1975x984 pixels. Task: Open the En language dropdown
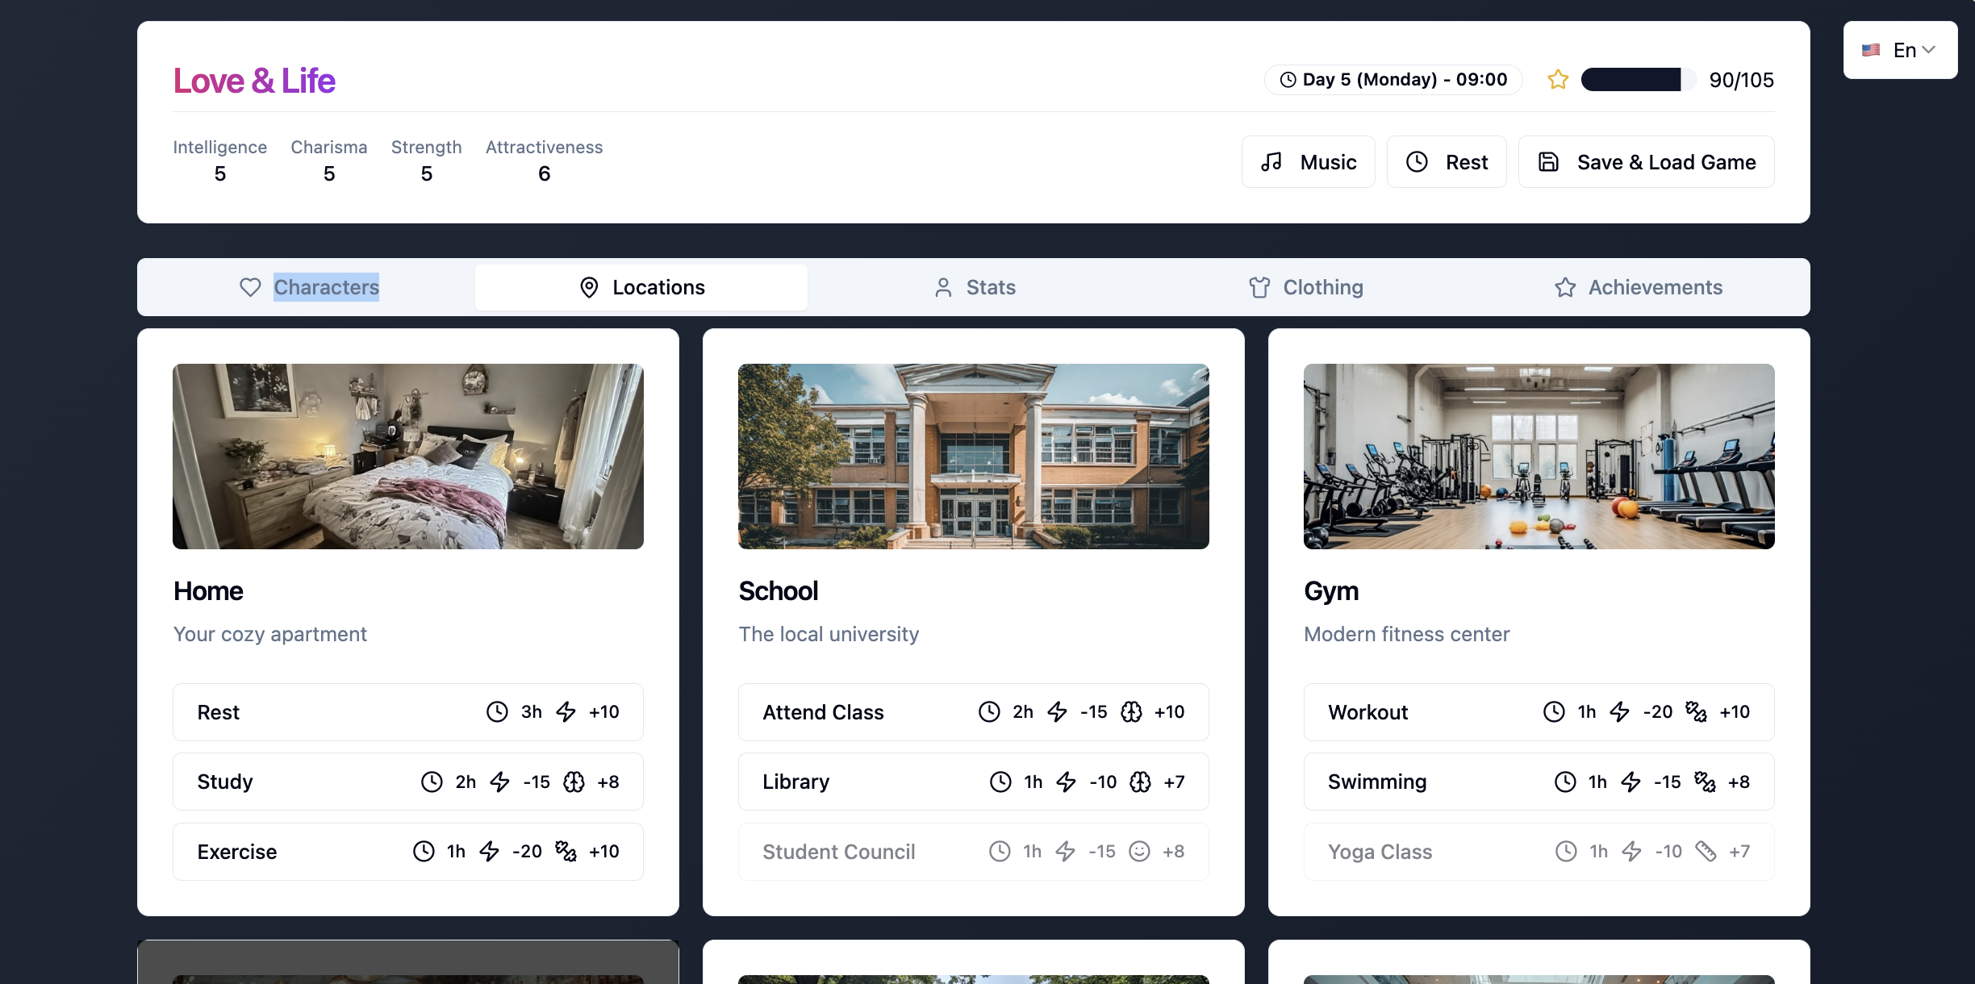(1900, 50)
